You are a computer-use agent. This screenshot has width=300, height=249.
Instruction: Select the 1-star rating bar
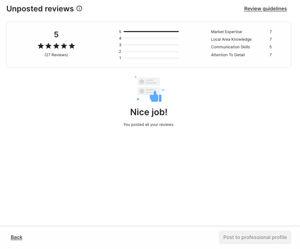click(x=151, y=58)
